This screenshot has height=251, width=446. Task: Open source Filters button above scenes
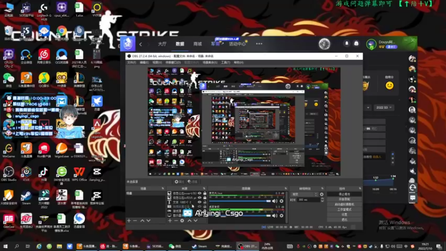pos(192,182)
